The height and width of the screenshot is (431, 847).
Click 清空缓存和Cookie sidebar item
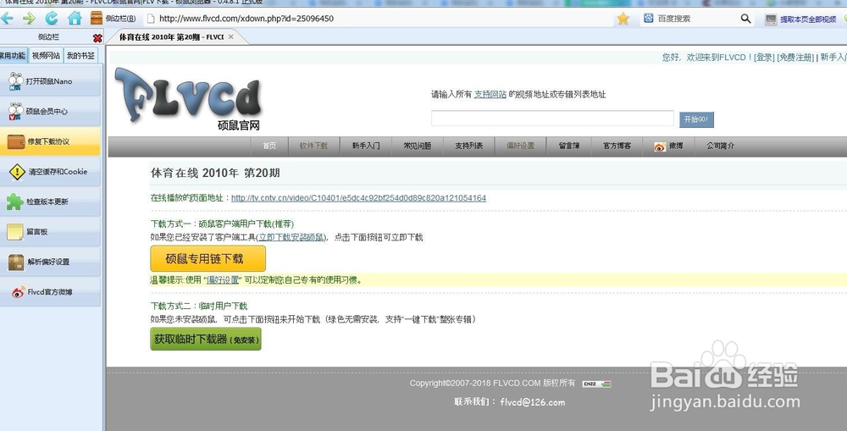pos(50,172)
